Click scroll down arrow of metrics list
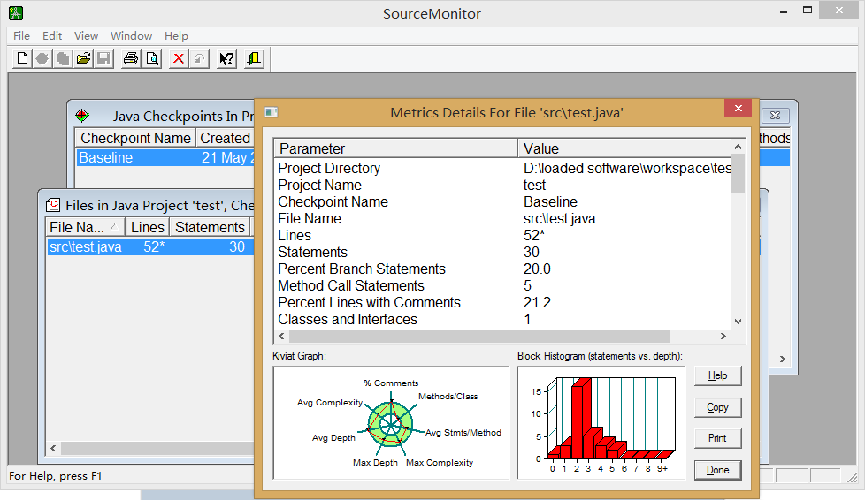The image size is (865, 500). coord(739,322)
